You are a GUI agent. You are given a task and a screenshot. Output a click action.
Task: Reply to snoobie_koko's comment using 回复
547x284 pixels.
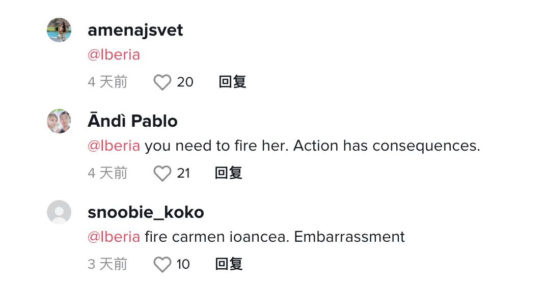[x=229, y=264]
